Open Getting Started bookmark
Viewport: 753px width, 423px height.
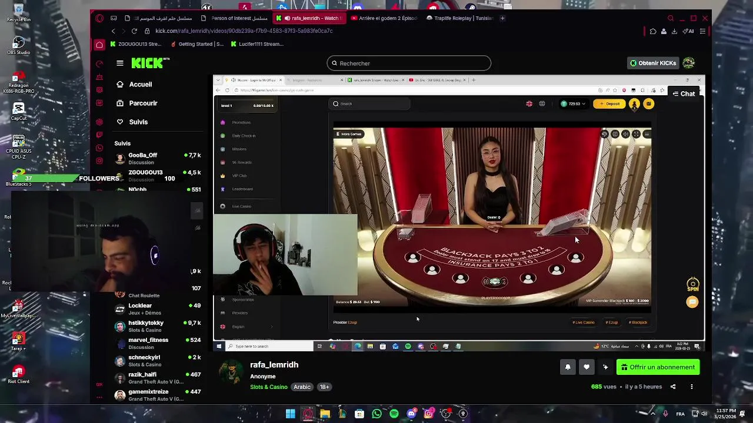pos(197,44)
